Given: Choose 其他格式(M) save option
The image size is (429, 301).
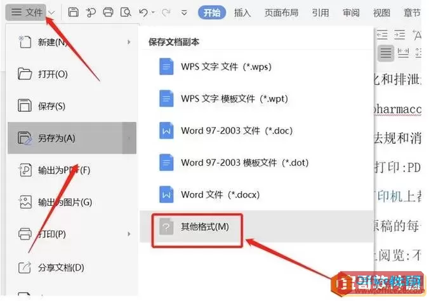Looking at the screenshot, I should (256, 227).
